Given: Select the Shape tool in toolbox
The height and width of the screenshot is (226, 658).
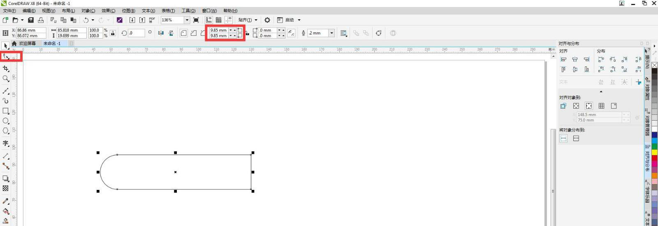Looking at the screenshot, I should pos(6,57).
